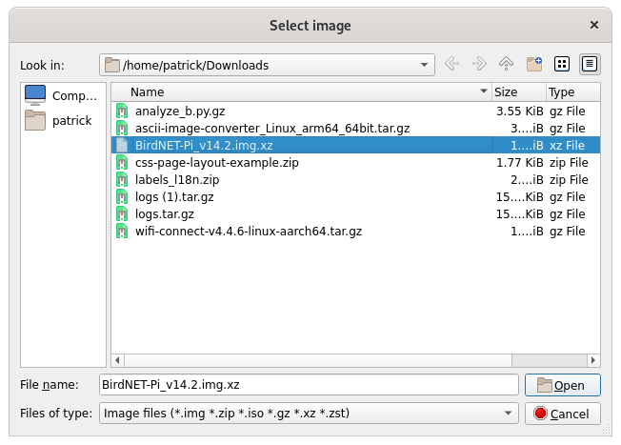Go to parent directory icon
621x445 pixels.
pos(506,64)
